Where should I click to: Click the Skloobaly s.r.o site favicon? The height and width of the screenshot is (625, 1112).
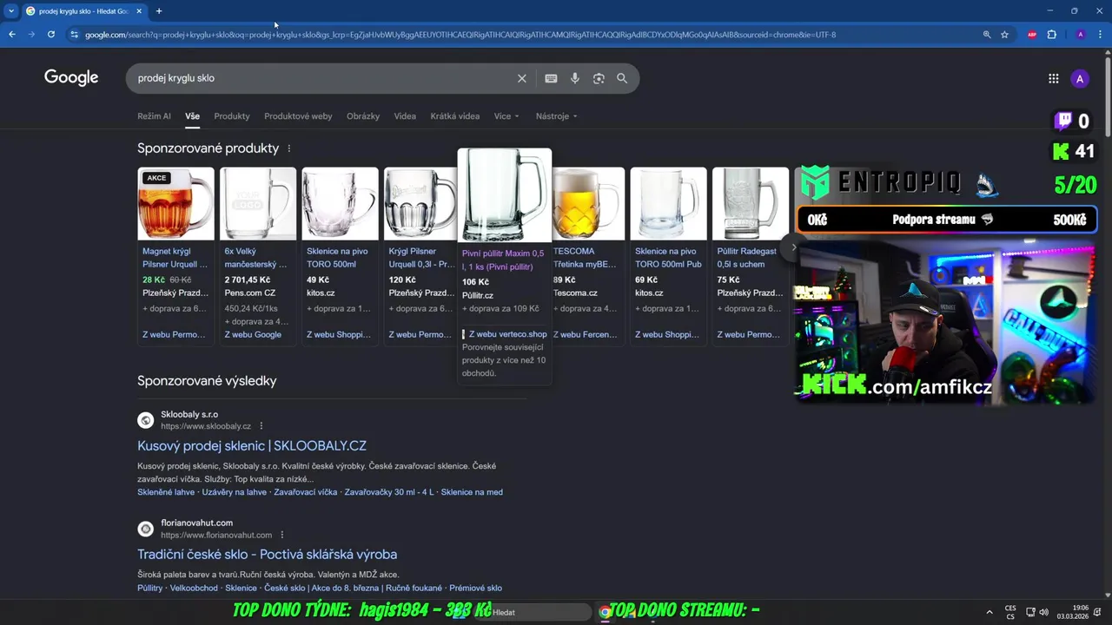point(146,420)
